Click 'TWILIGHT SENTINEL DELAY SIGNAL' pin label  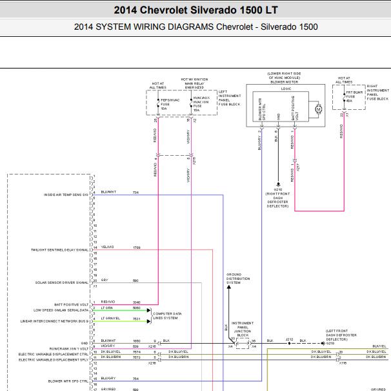click(x=59, y=250)
